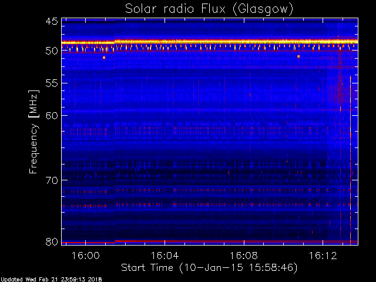376x282 pixels.
Task: Click the 16:04 time tick label
Action: [x=164, y=256]
